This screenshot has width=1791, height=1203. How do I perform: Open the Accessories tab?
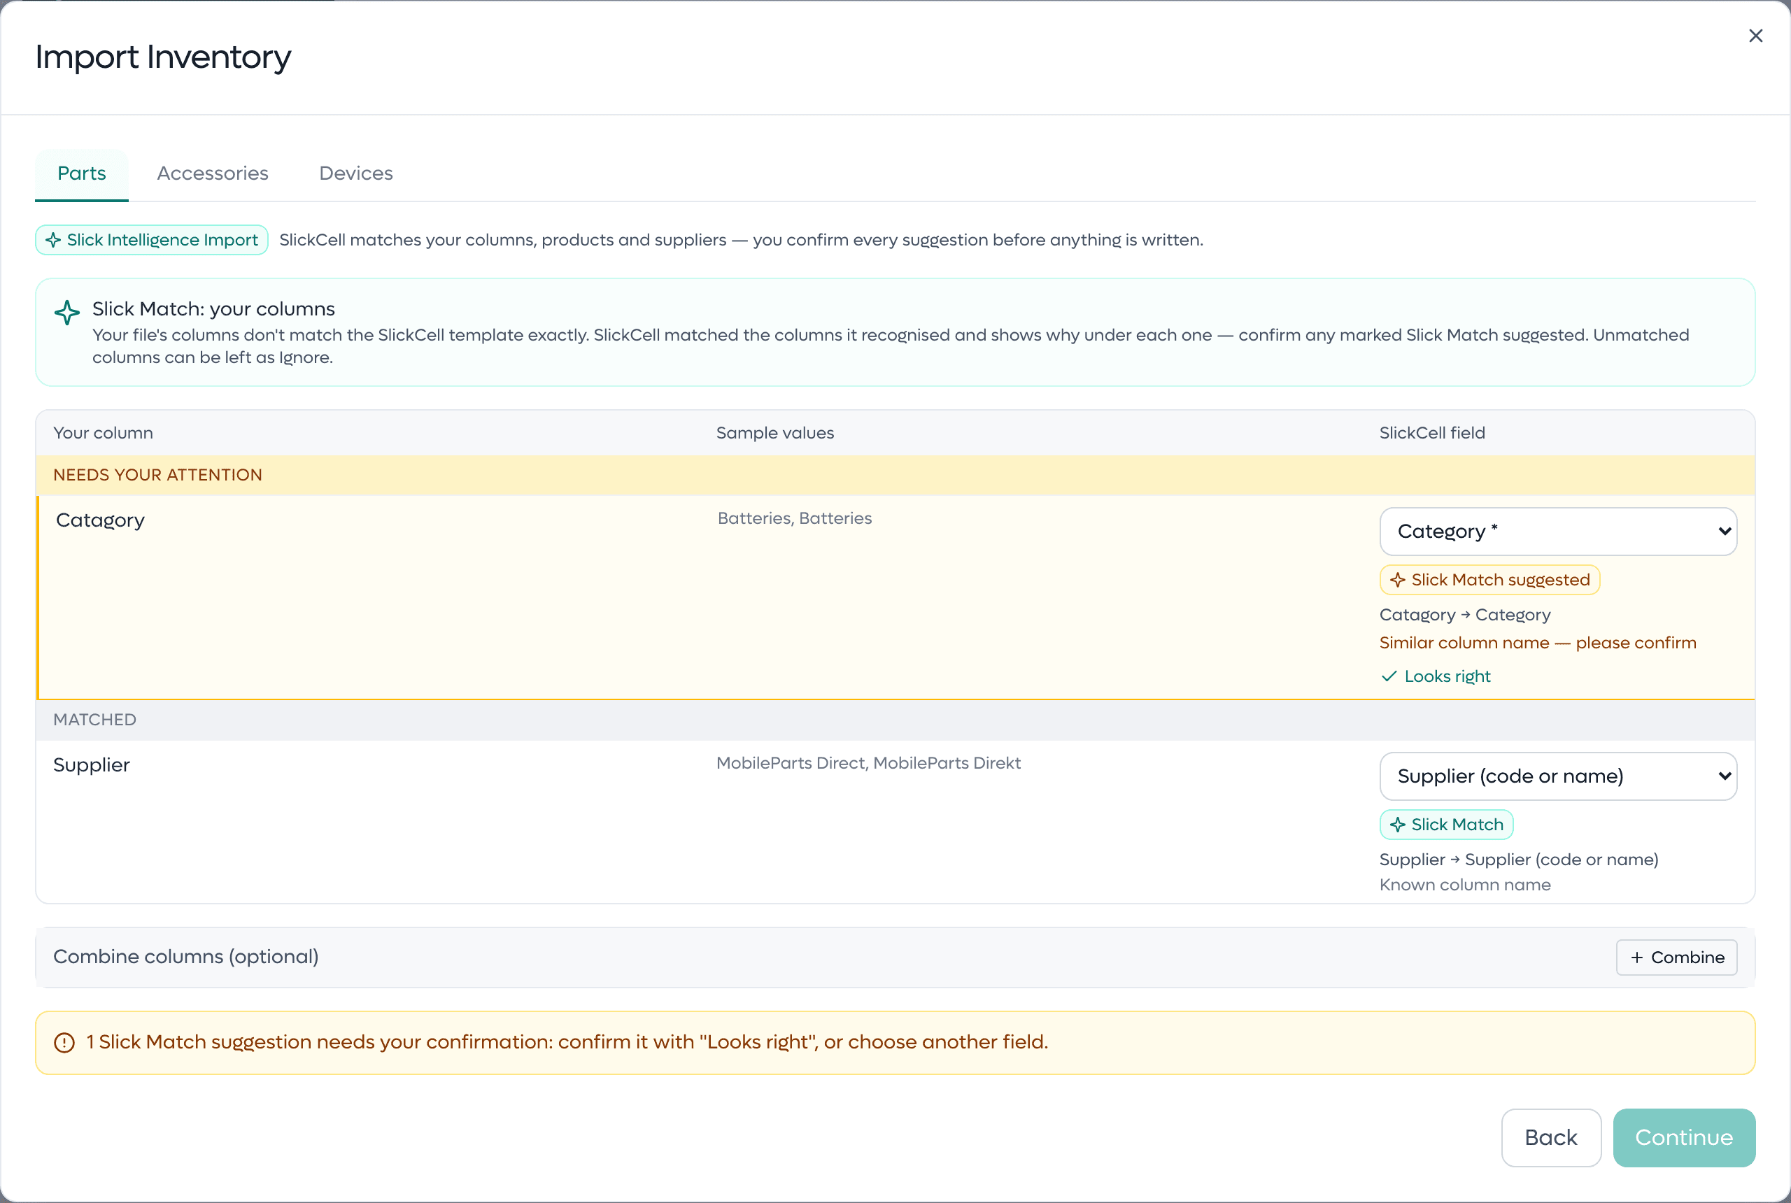(213, 173)
